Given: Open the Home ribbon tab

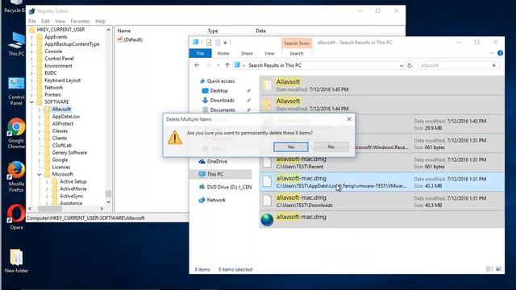Looking at the screenshot, I should (x=223, y=53).
